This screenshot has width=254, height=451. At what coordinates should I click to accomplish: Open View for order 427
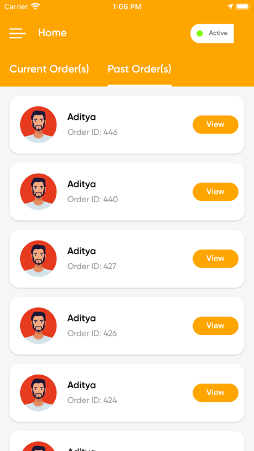(x=216, y=259)
